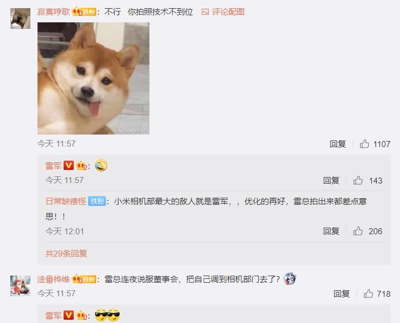Open username link 寂寞哼歌
This screenshot has height=323, width=400.
[54, 12]
